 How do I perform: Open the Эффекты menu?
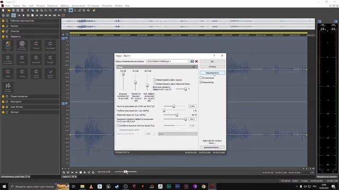coord(65,6)
